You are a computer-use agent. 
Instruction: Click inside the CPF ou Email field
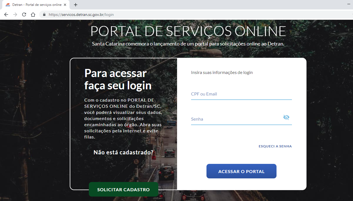point(241,94)
